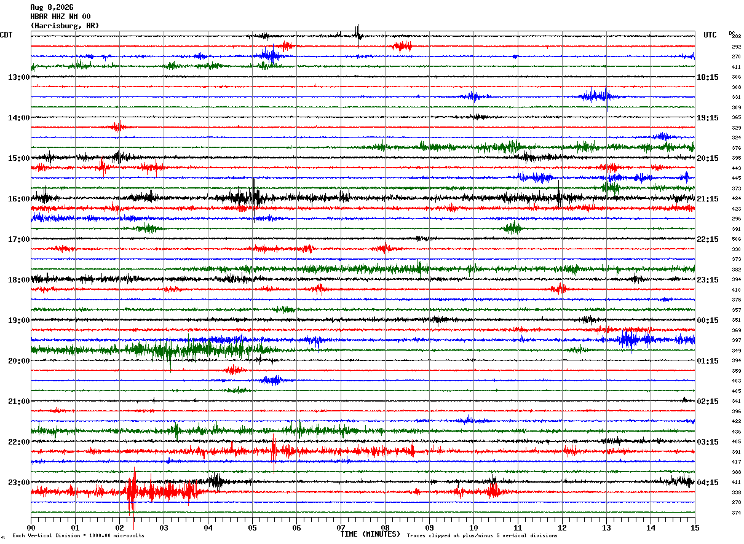Select the UTC timezone header
Viewport: 744px width, 544px height.
coord(710,35)
